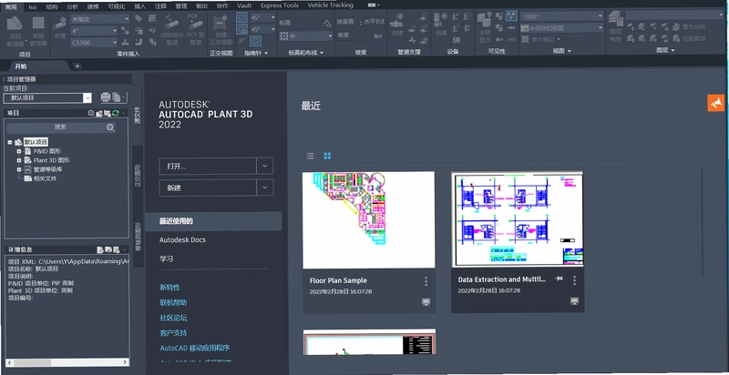Click the plus to add new tab

(77, 66)
